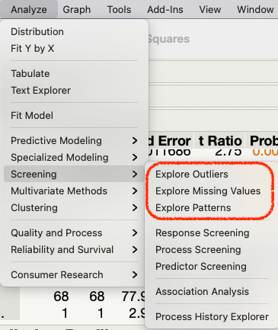Launch Text Explorer
278x330 pixels.
point(40,91)
